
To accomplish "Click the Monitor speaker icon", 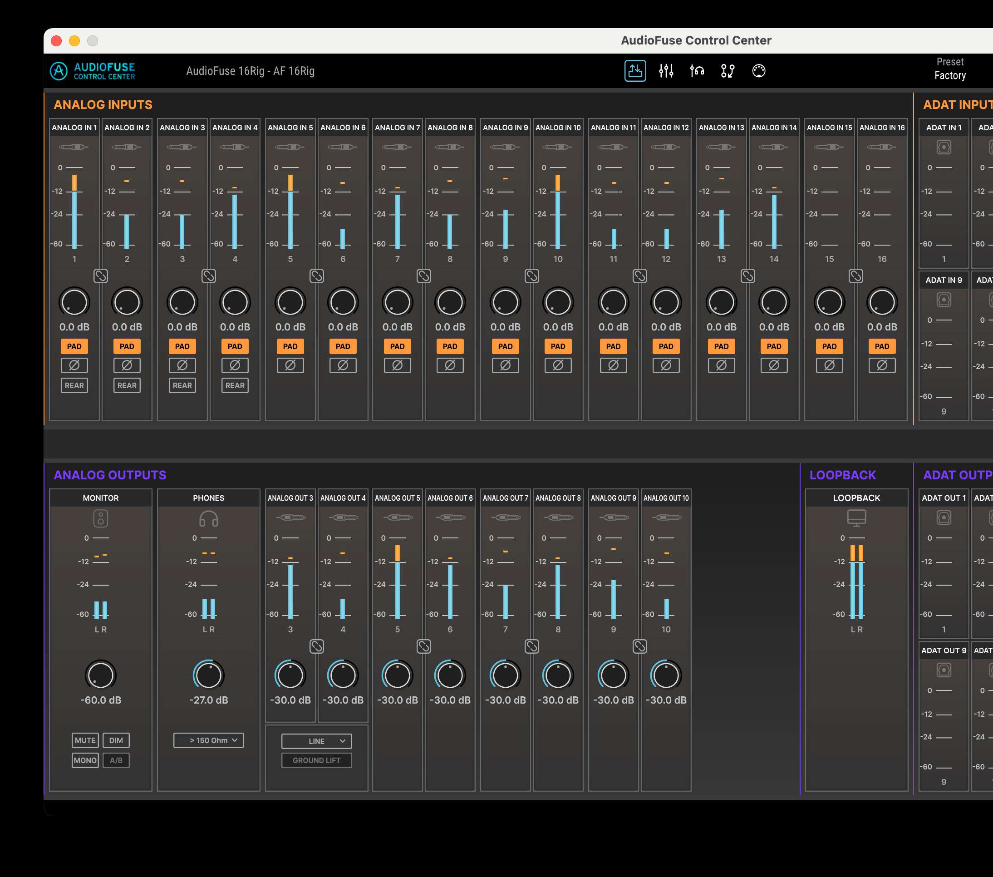I will (x=101, y=518).
